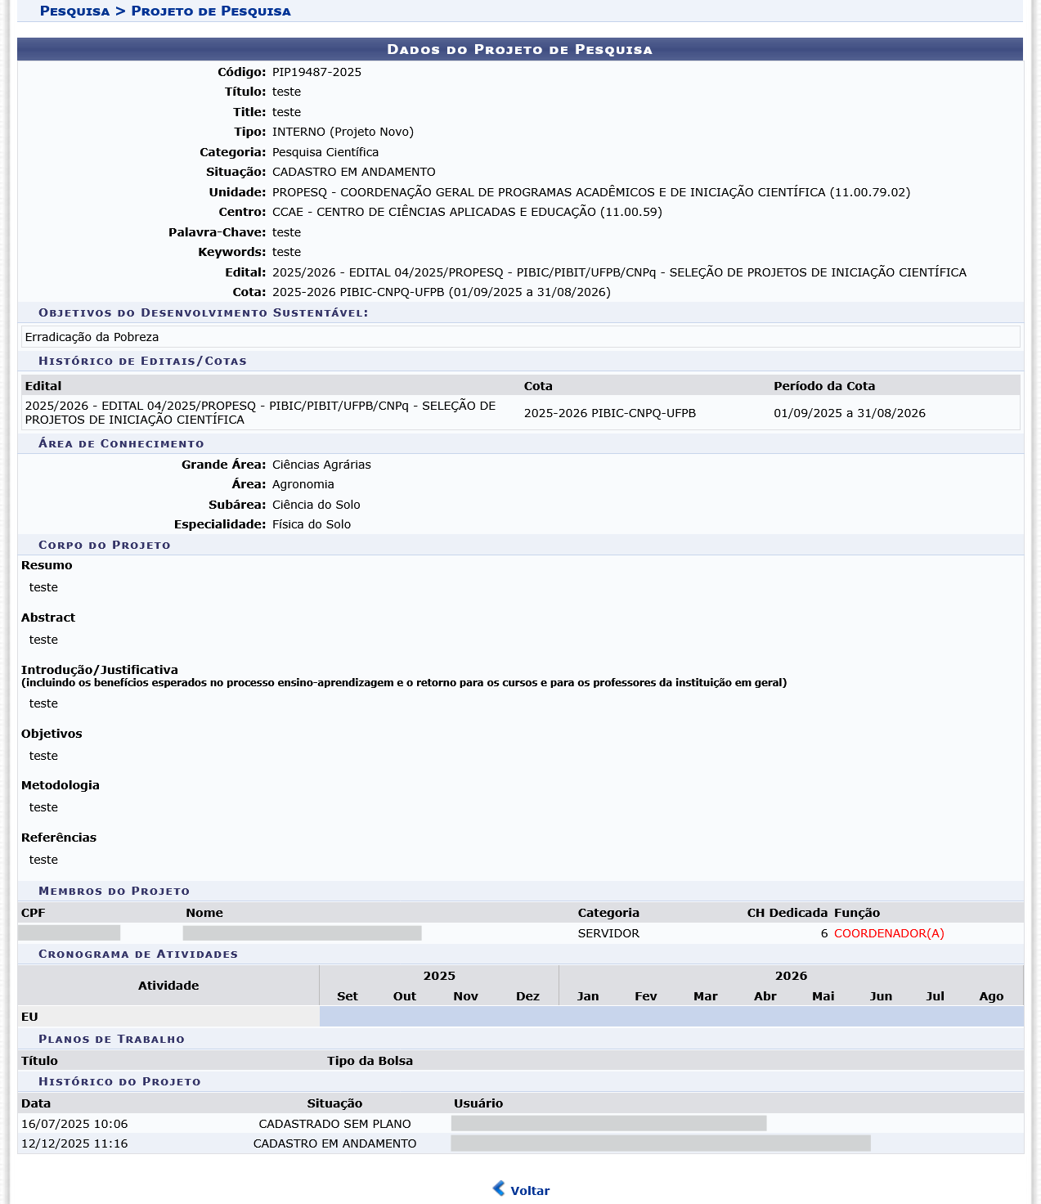The width and height of the screenshot is (1041, 1204).
Task: Click the 12/12/2025 11:16 history date
Action: (x=74, y=1143)
